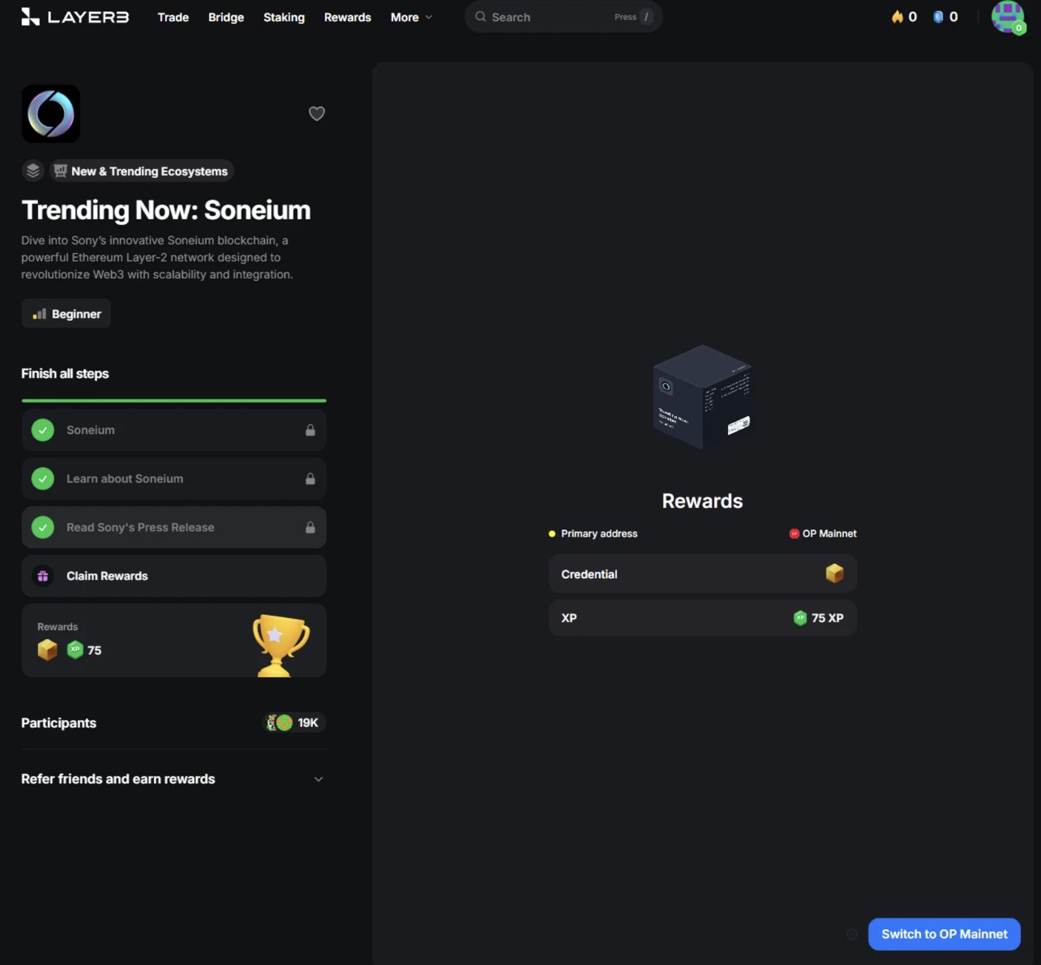Click the XP reward row
The image size is (1041, 965).
[702, 618]
